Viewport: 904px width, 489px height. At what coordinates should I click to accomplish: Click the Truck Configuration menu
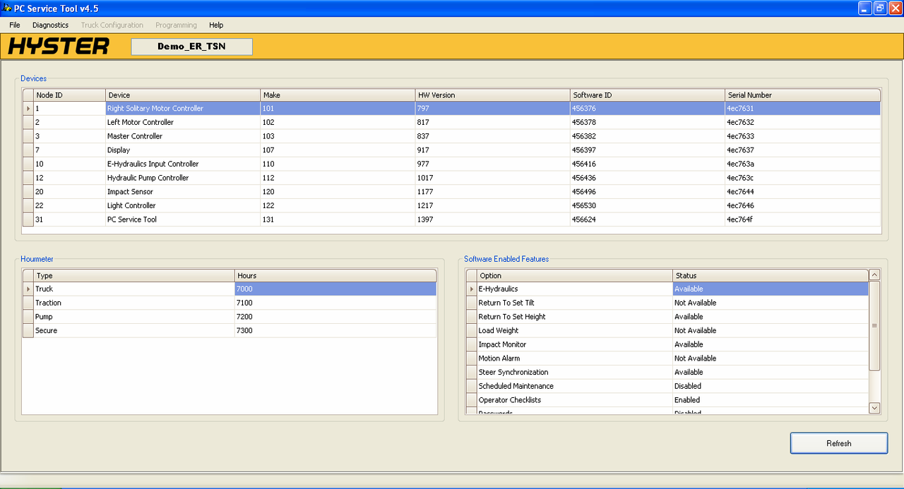click(112, 25)
